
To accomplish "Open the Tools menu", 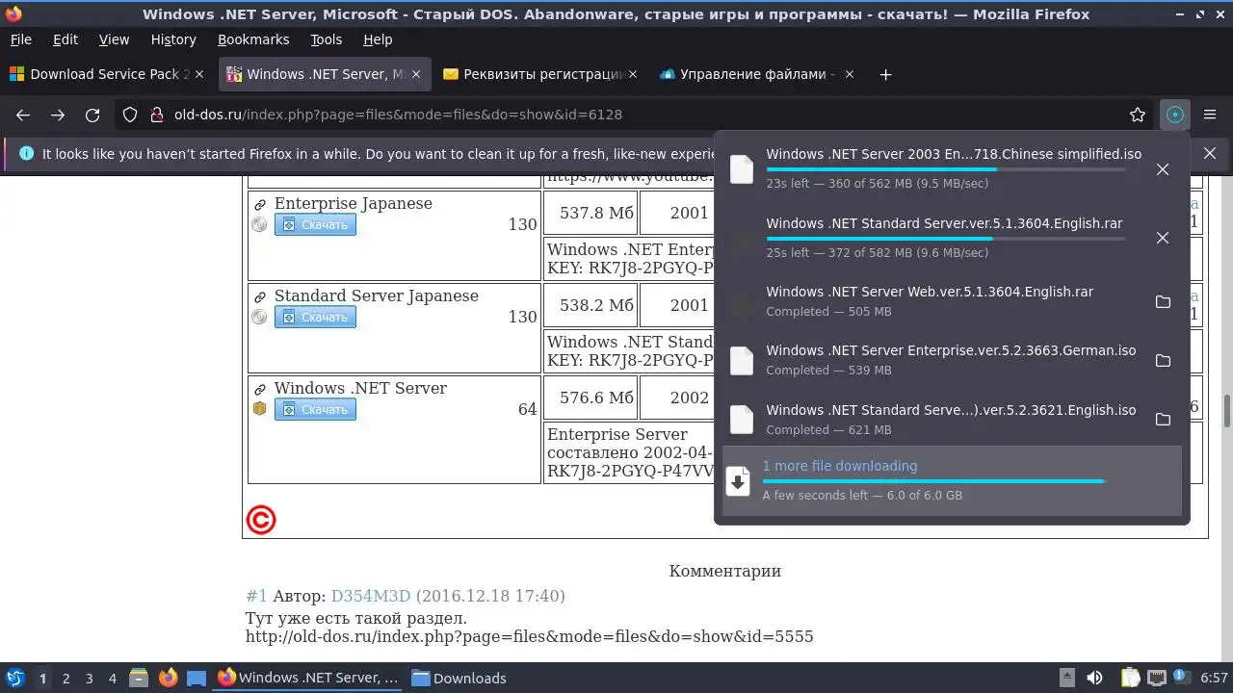I will pos(327,39).
